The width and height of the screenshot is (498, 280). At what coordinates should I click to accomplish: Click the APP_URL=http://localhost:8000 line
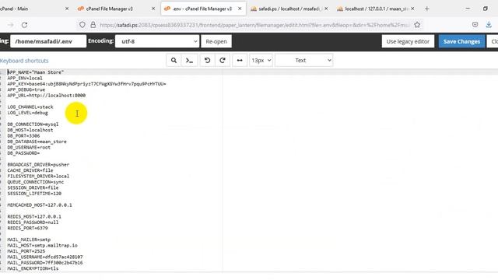[x=47, y=95]
